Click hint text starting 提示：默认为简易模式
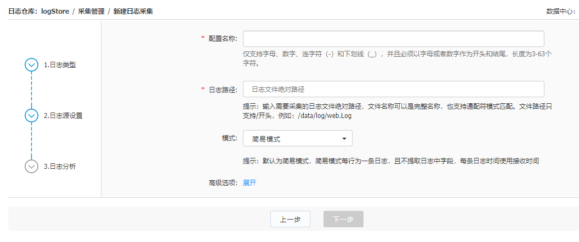This screenshot has width=579, height=242. point(391,161)
